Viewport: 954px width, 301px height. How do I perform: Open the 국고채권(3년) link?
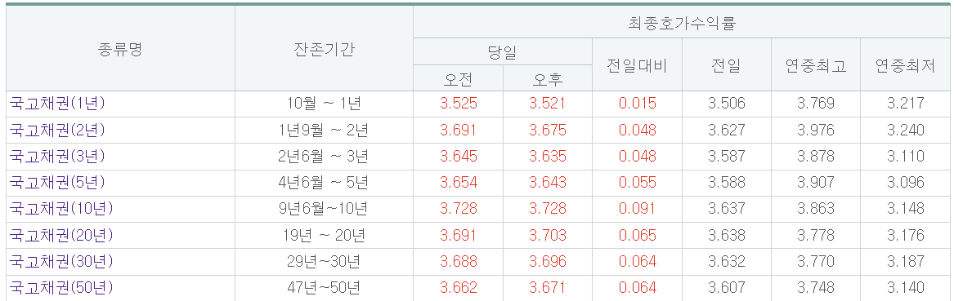pyautogui.click(x=57, y=156)
